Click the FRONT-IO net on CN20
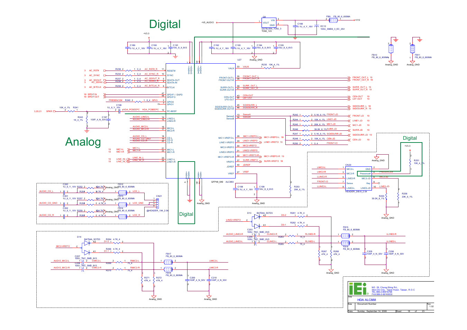 coord(322,182)
